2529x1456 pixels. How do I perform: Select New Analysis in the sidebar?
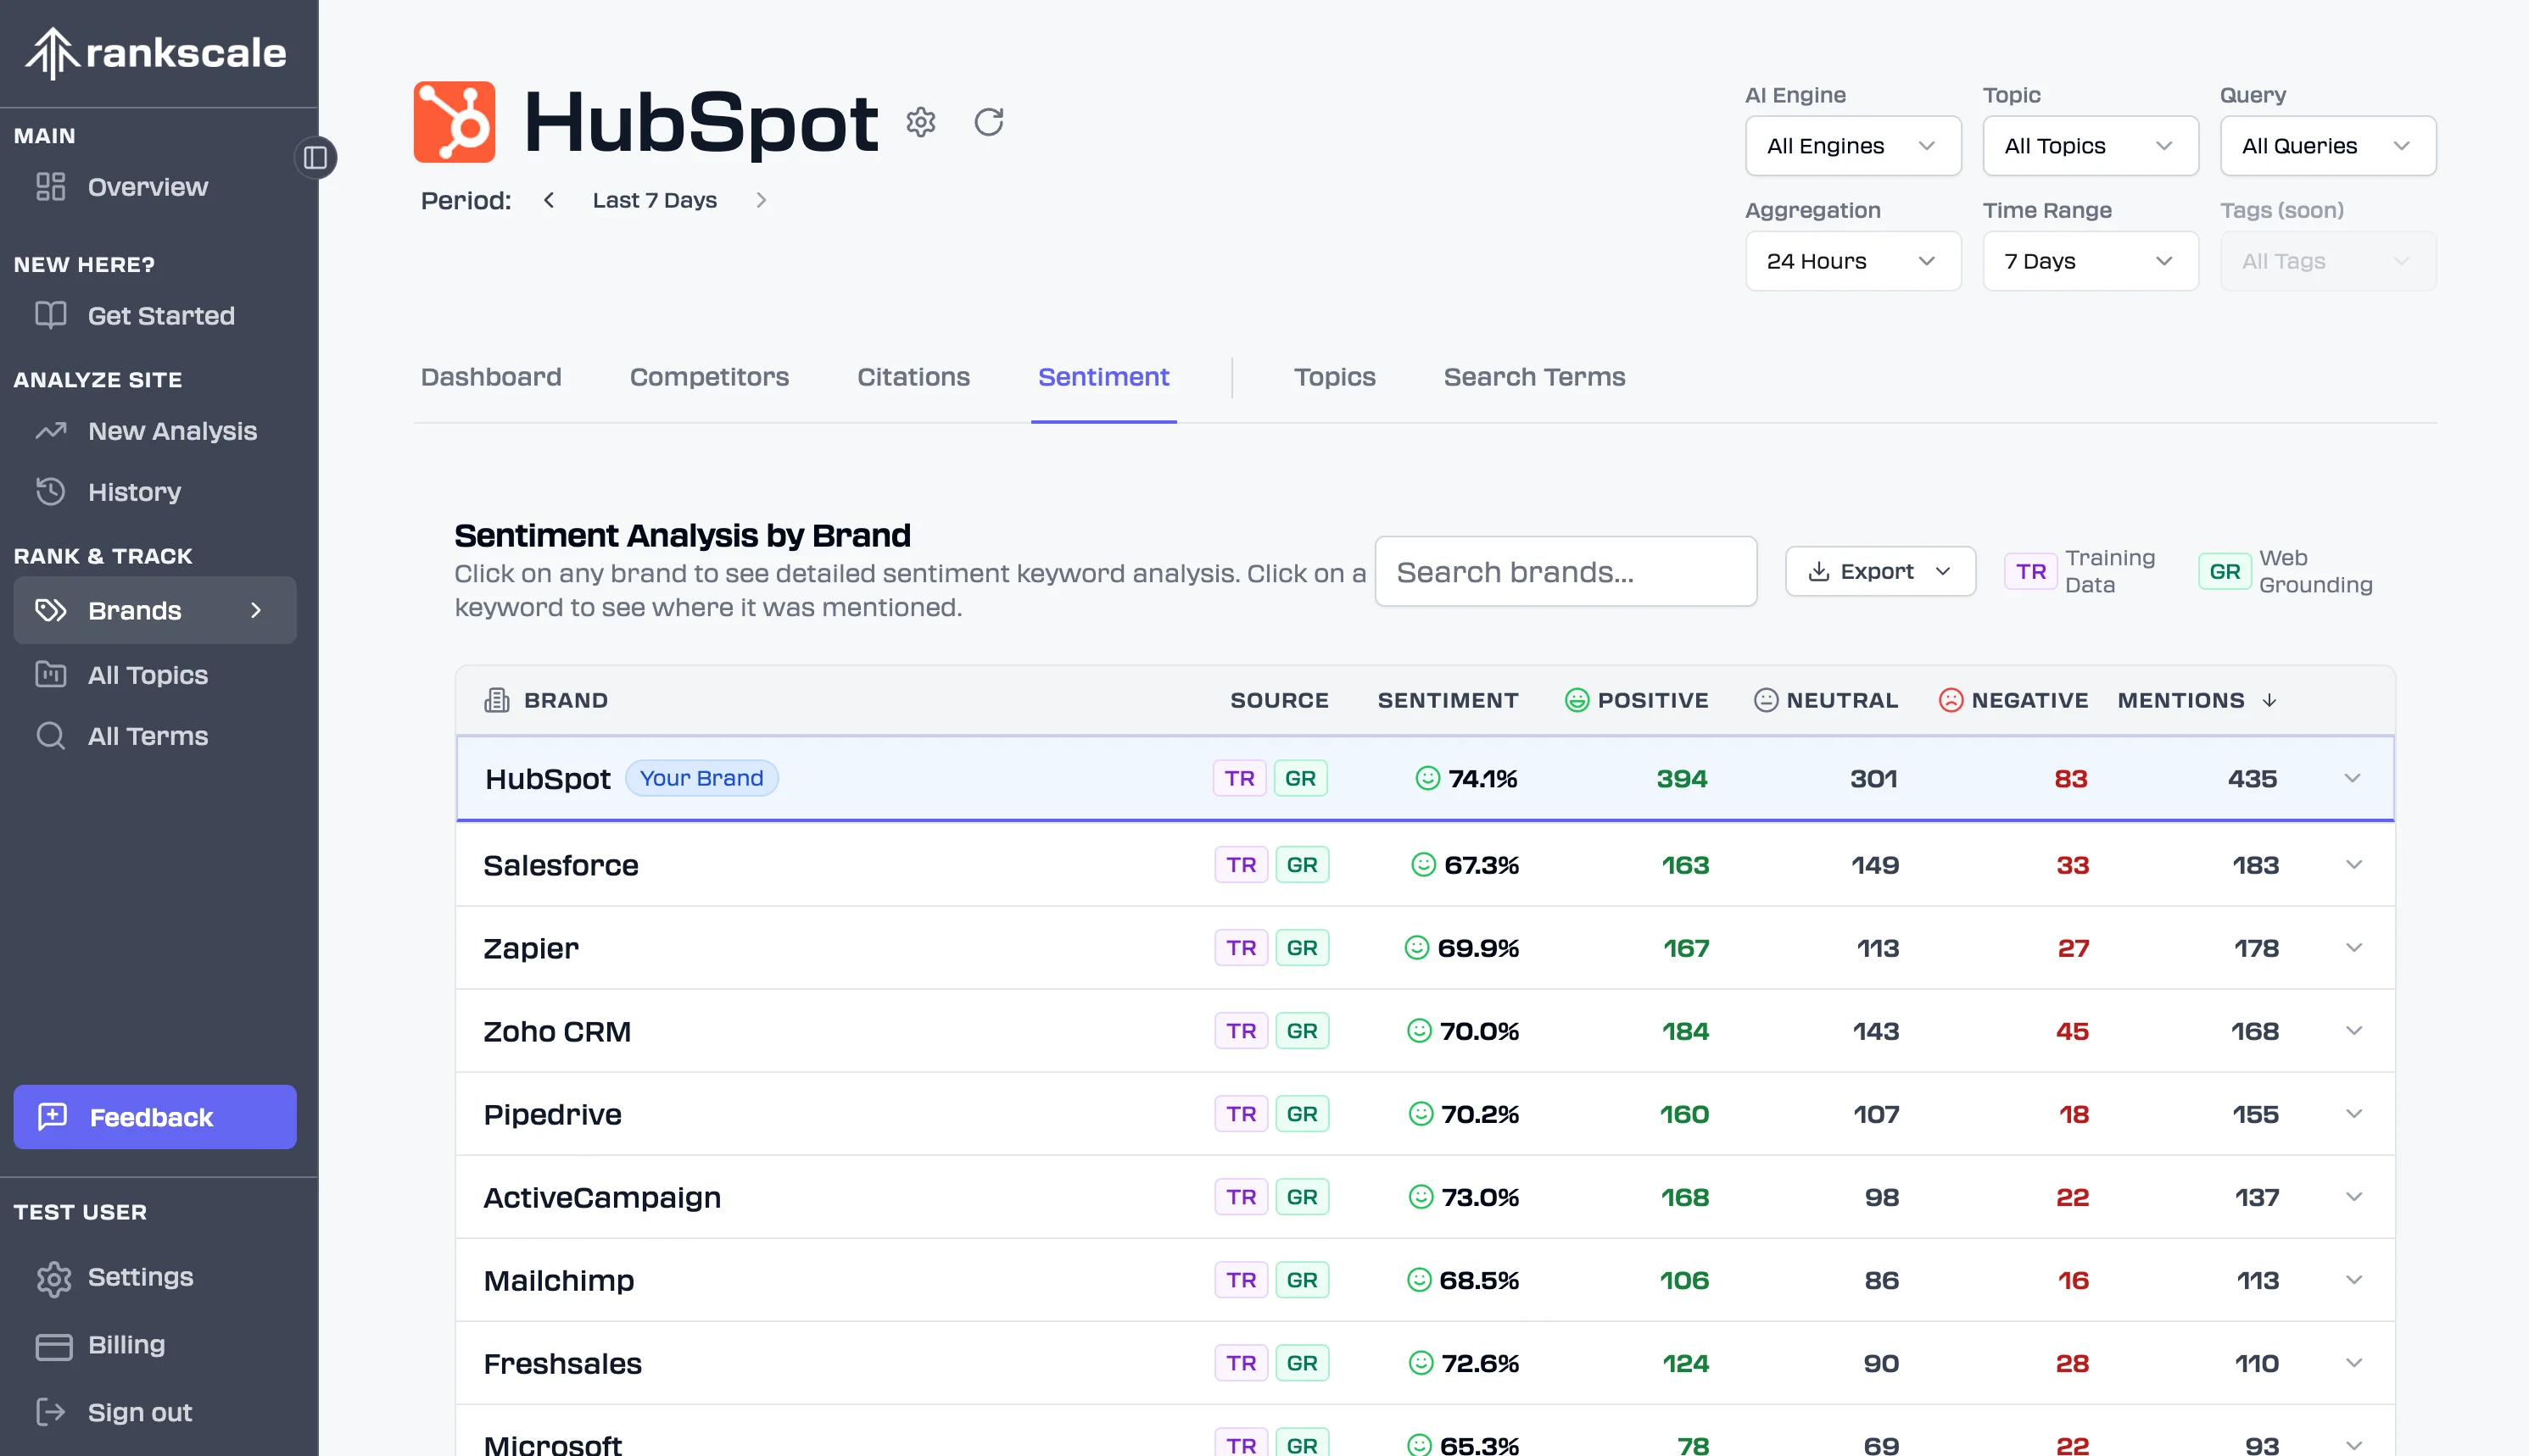[x=171, y=431]
